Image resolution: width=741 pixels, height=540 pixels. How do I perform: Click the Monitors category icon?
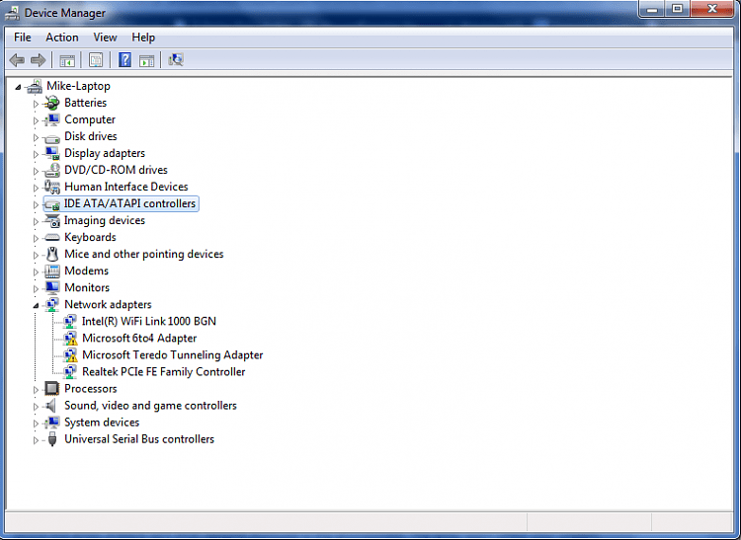pyautogui.click(x=52, y=288)
